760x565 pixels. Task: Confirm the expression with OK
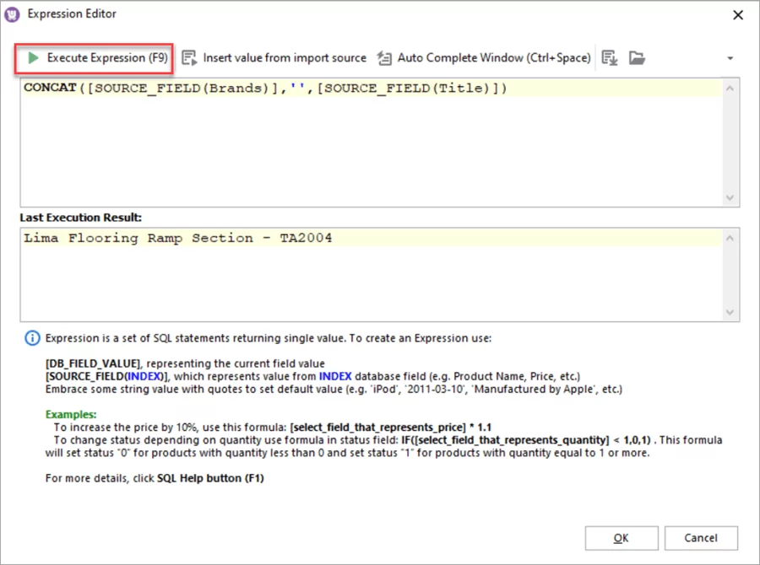pos(622,538)
